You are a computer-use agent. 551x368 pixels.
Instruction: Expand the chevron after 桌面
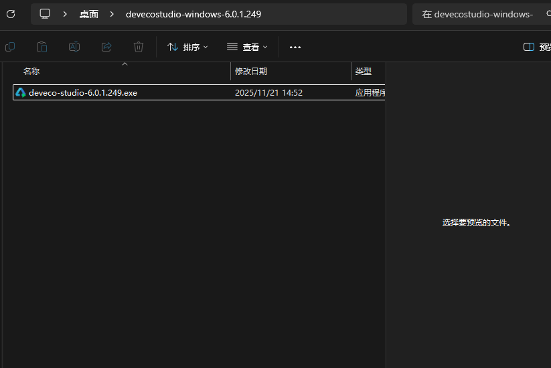coord(112,14)
